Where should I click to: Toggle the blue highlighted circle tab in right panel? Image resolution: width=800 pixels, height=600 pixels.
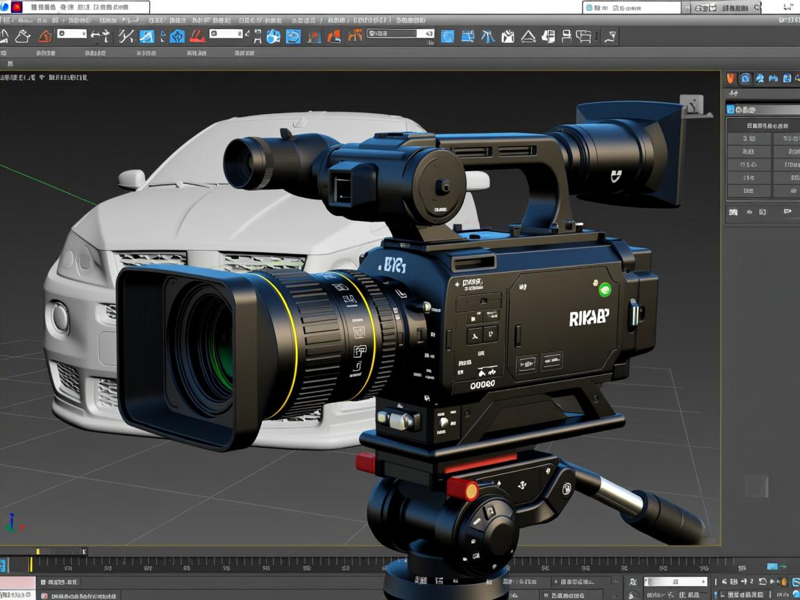745,78
